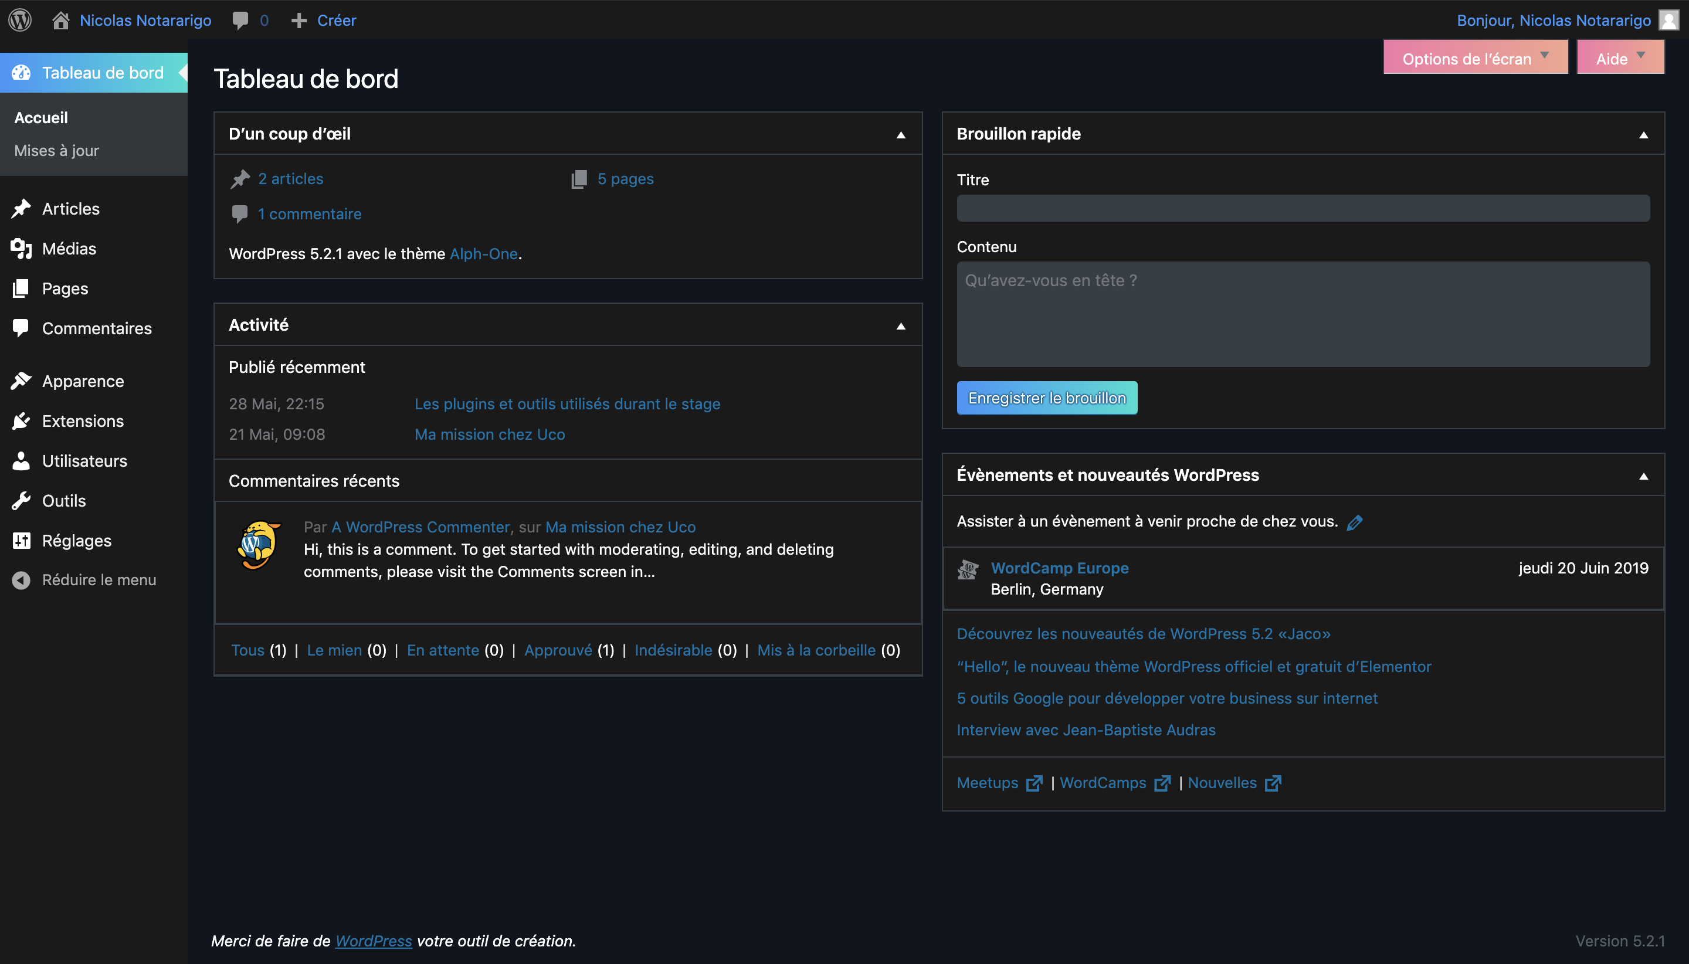The height and width of the screenshot is (964, 1689).
Task: Open 5 outils Google pour développer link
Action: 1167,698
